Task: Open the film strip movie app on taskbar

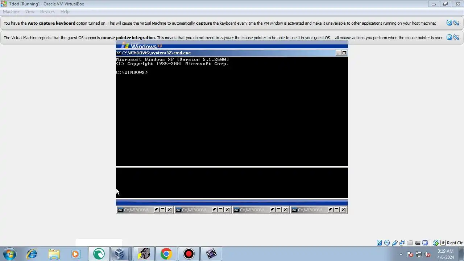Action: click(x=211, y=254)
